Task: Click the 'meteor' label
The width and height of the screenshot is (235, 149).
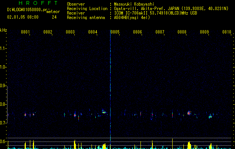Action: coord(53,12)
